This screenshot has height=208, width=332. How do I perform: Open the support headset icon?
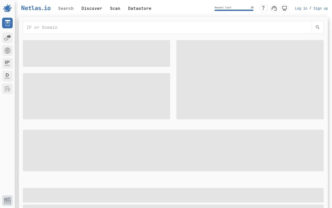(274, 8)
